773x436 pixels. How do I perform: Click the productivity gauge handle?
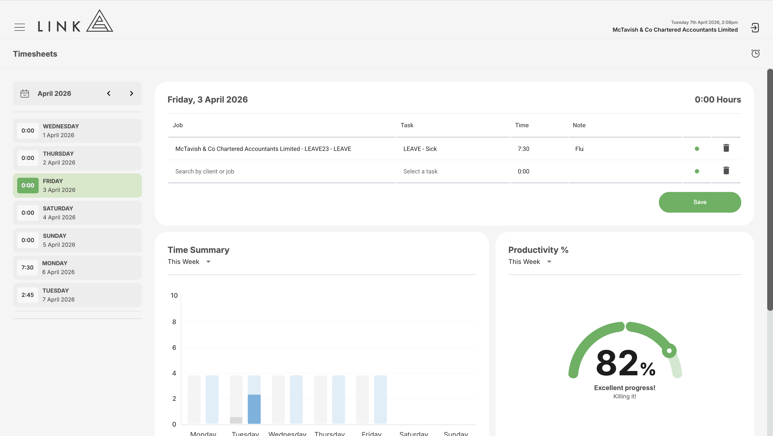pos(669,351)
